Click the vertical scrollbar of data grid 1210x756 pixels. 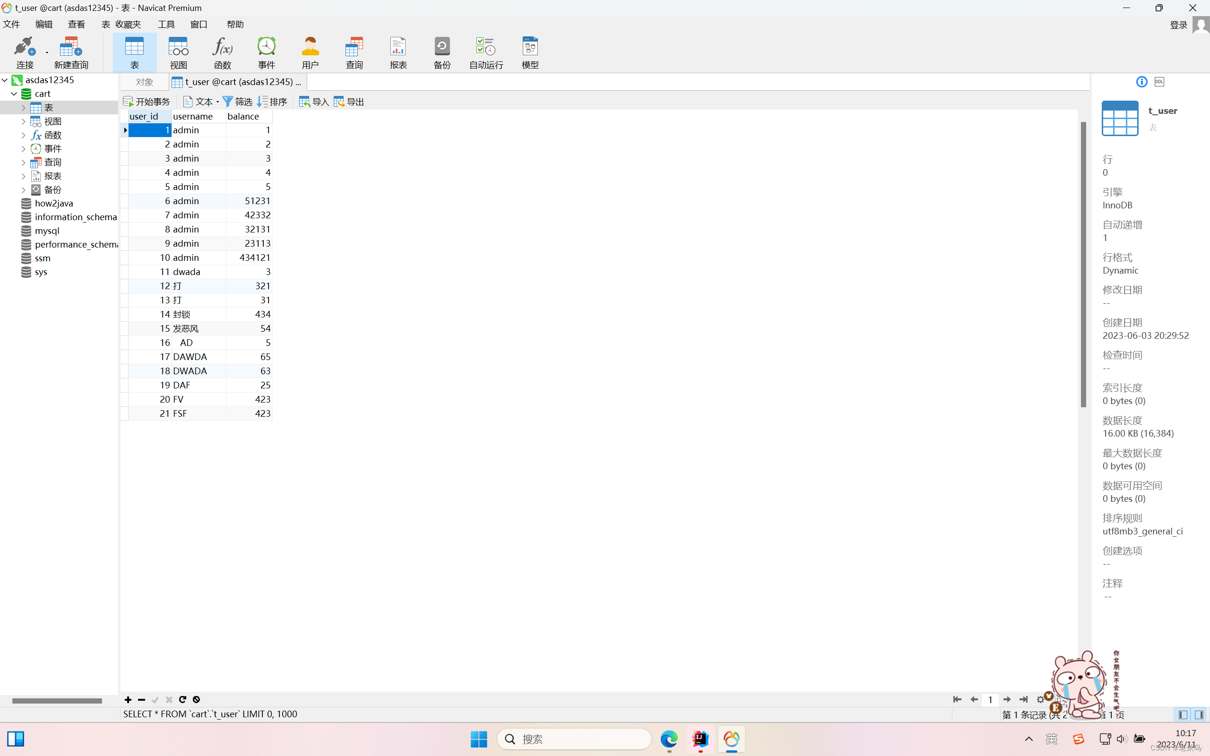[x=1083, y=264]
